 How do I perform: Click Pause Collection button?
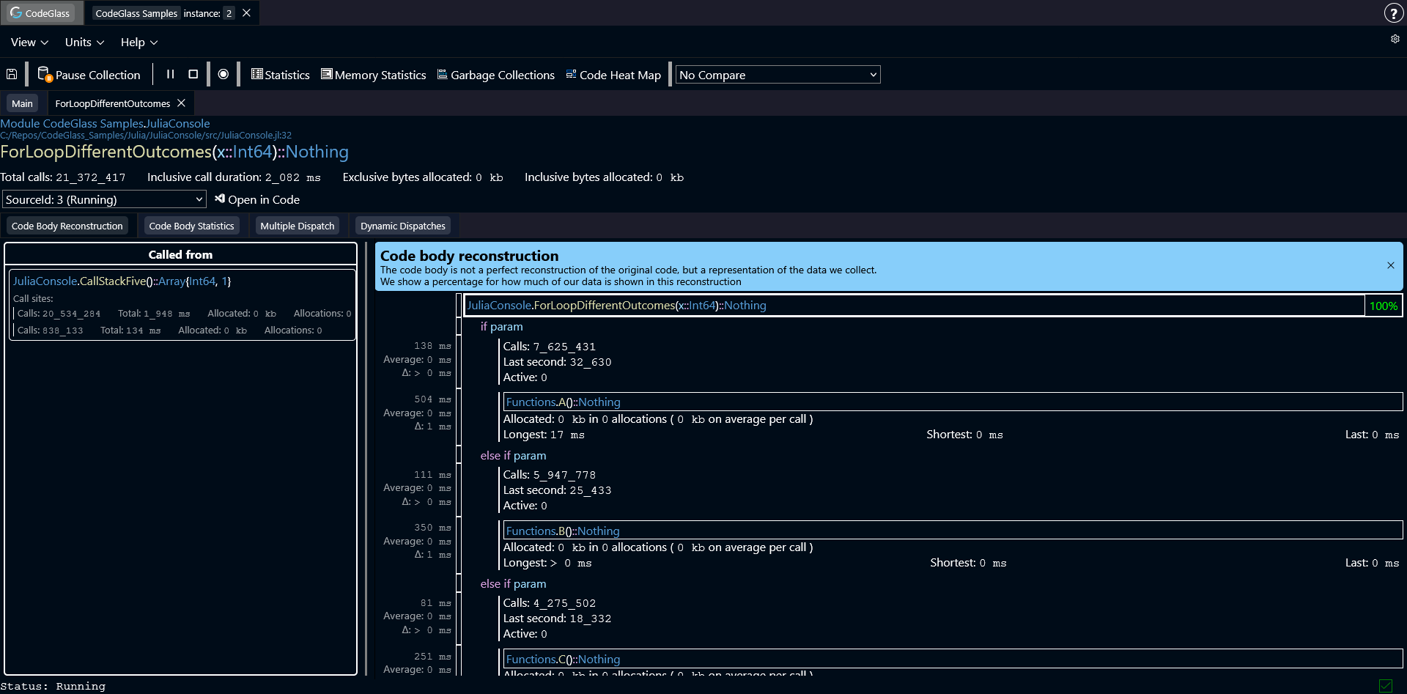point(89,75)
